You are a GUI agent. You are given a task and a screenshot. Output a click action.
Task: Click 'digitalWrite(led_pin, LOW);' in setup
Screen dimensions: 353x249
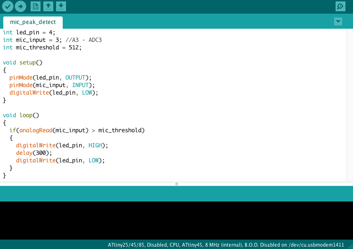(54, 93)
